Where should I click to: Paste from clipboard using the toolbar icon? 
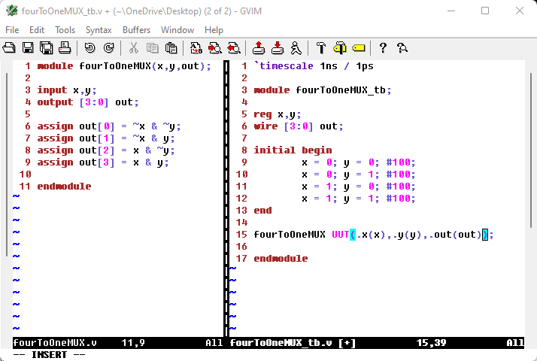(171, 48)
